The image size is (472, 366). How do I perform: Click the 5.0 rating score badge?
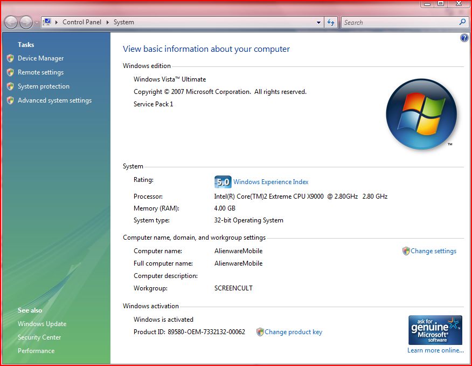tap(223, 182)
